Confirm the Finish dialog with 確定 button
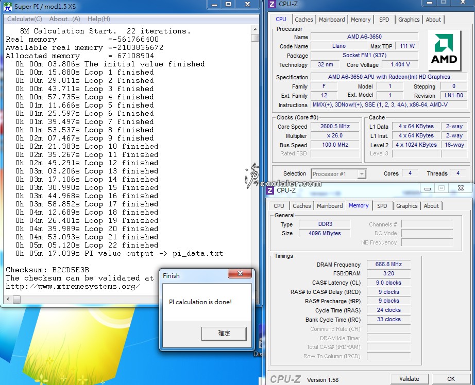 [x=224, y=333]
